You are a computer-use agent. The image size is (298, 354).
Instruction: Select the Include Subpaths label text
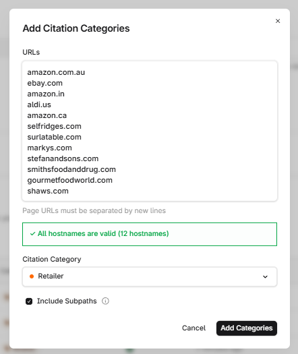67,301
